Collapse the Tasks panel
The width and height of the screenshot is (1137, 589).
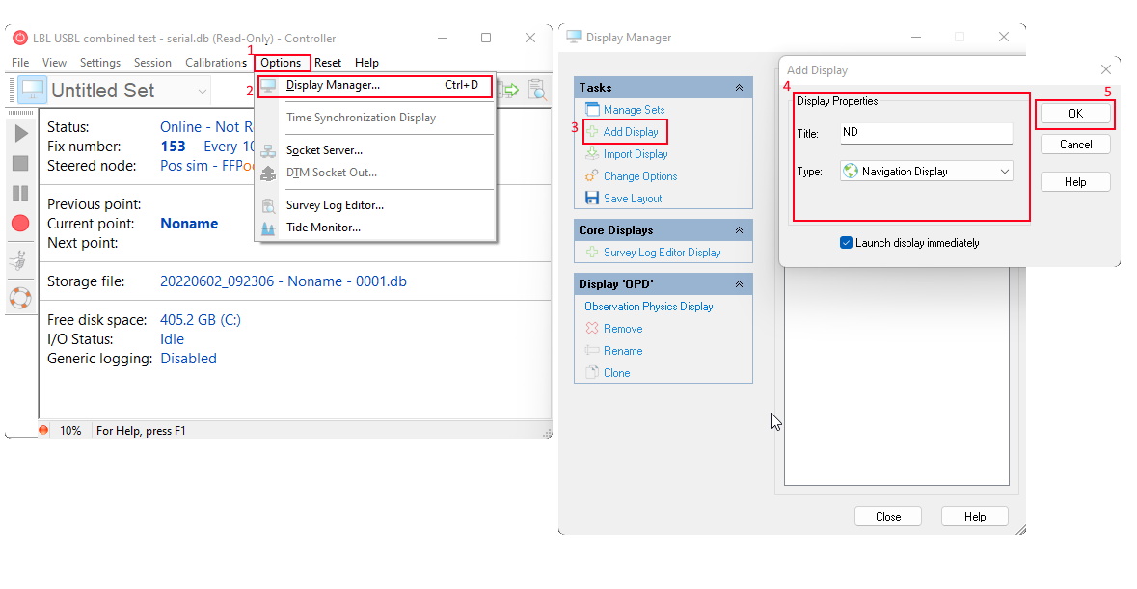click(x=739, y=88)
